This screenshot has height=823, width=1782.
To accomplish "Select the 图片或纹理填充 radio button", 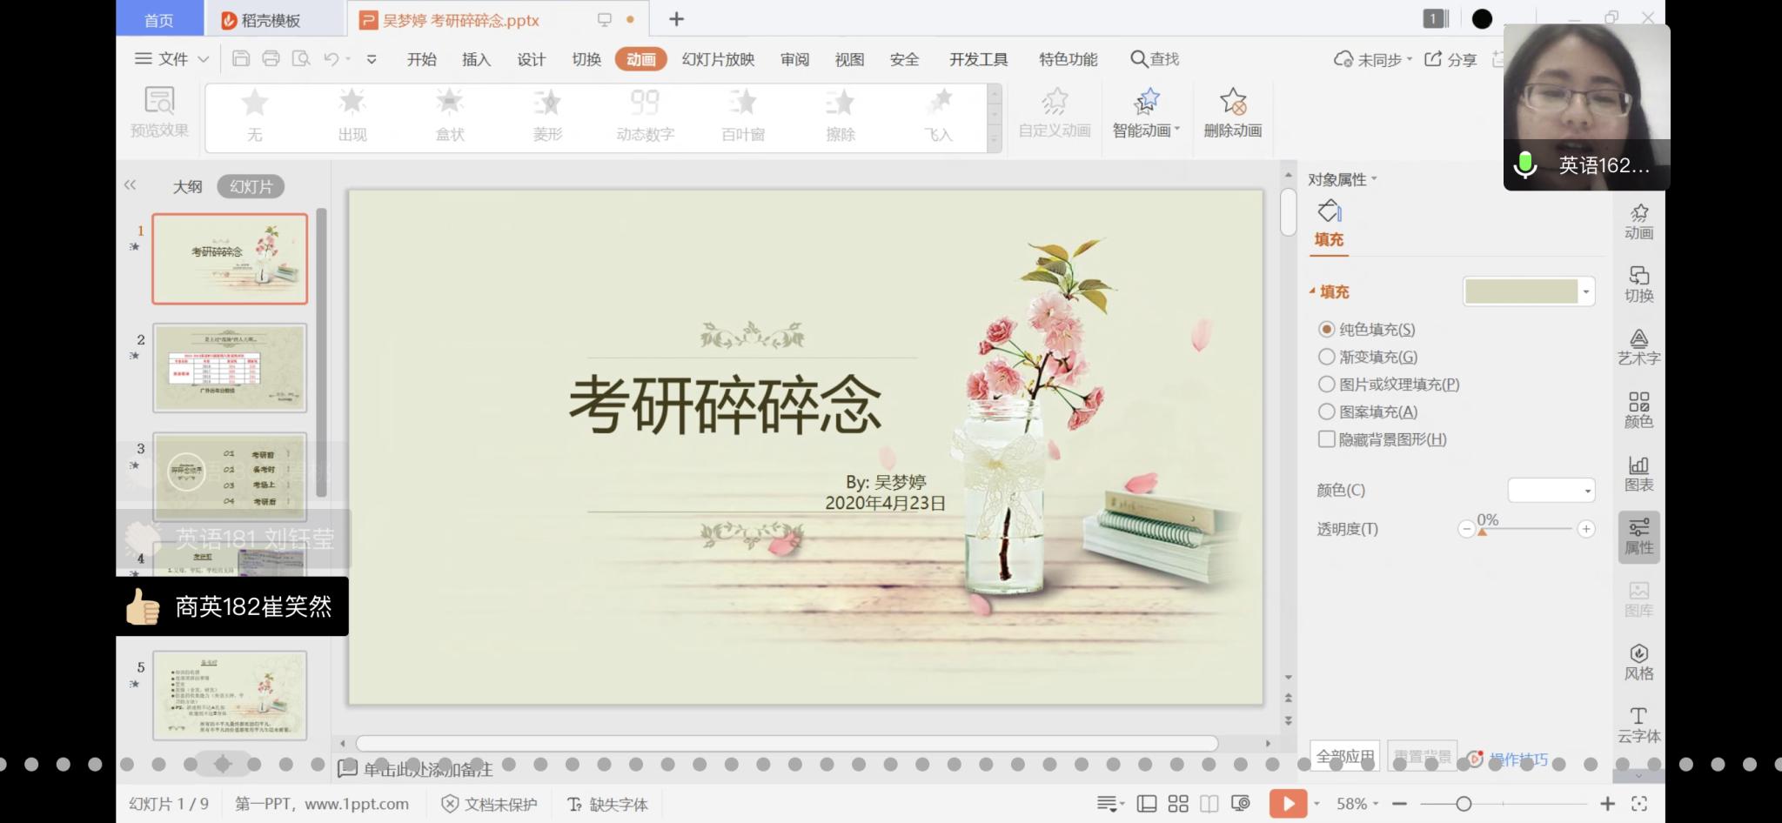I will tap(1327, 385).
